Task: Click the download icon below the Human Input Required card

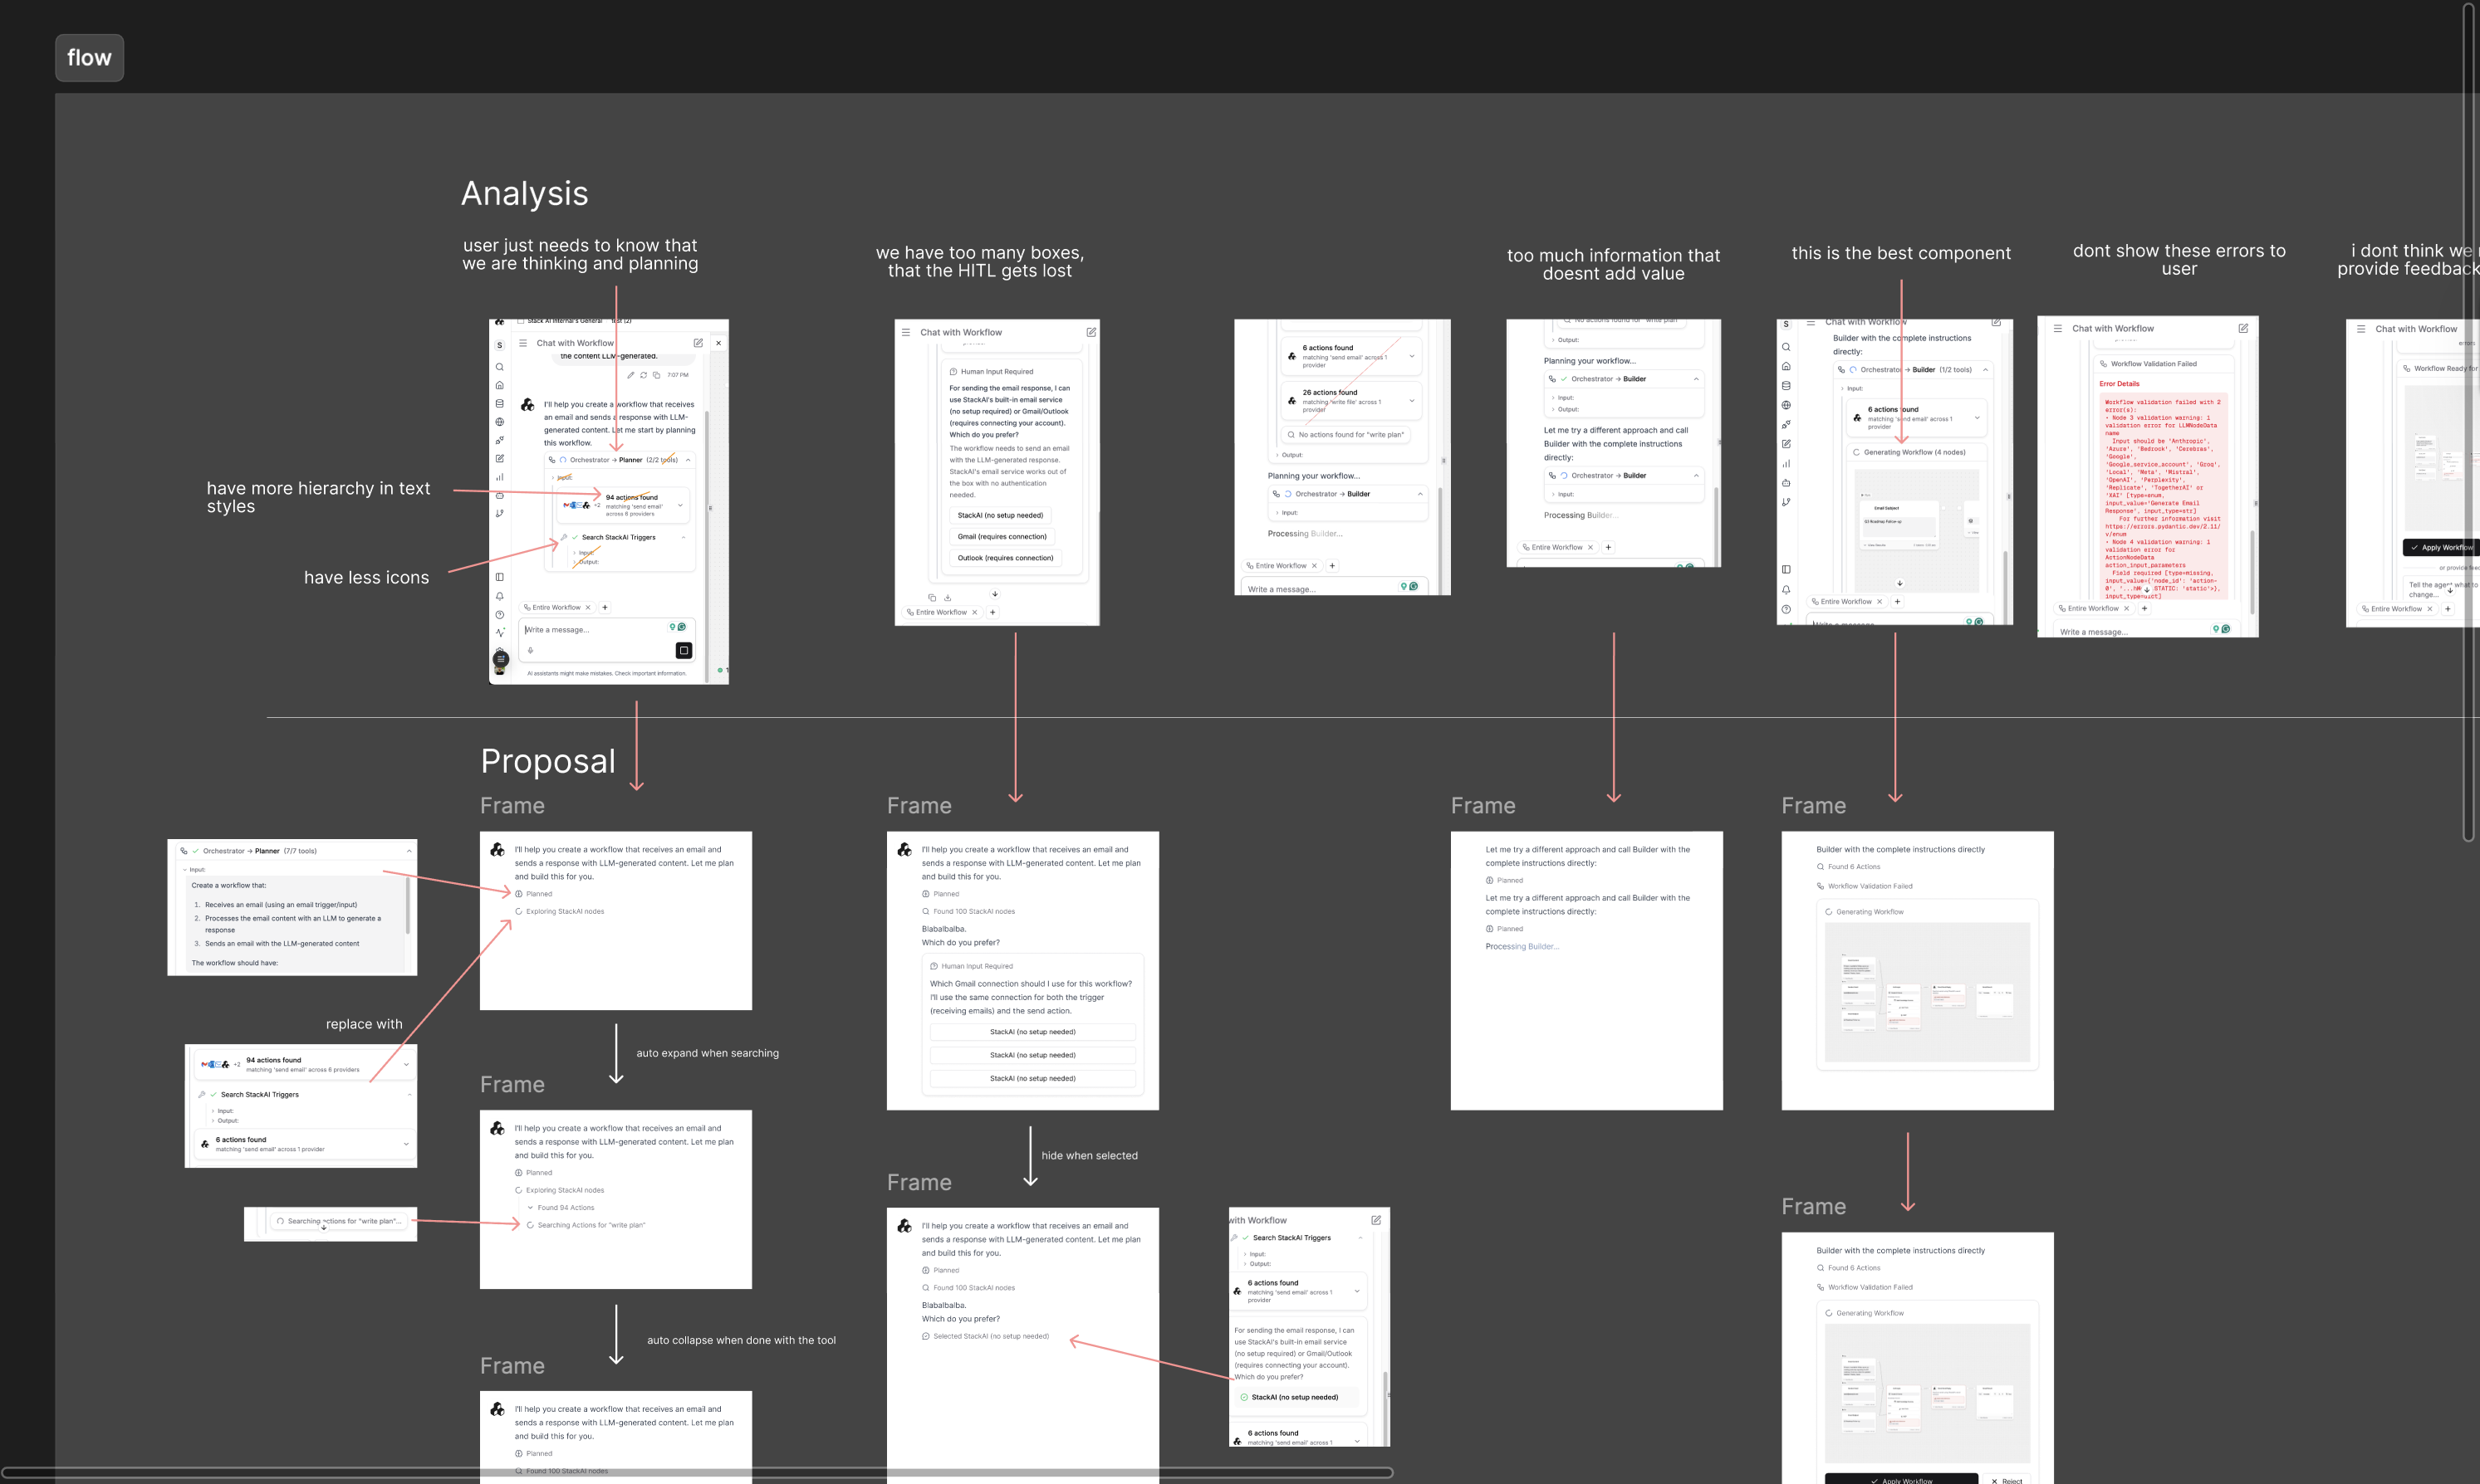Action: click(948, 597)
